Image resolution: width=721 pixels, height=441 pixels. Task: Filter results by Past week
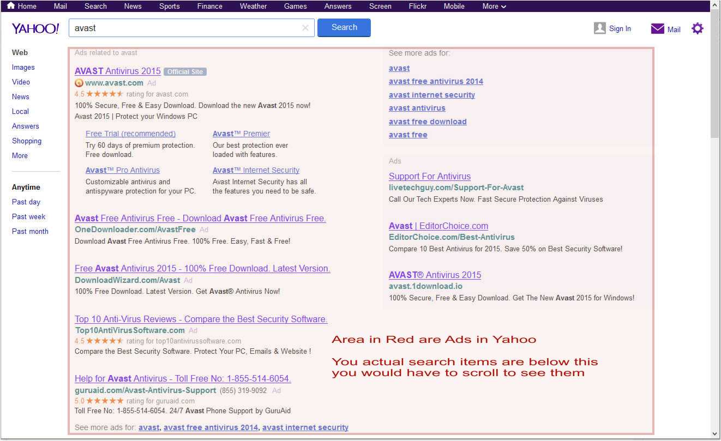pyautogui.click(x=29, y=216)
